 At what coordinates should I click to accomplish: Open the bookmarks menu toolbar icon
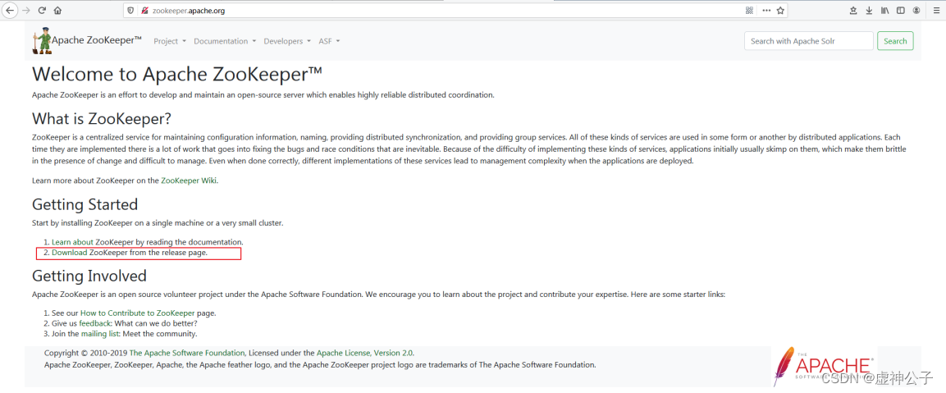pos(853,11)
